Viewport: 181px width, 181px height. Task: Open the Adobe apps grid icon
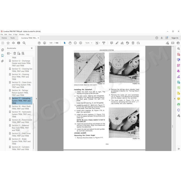point(167,38)
